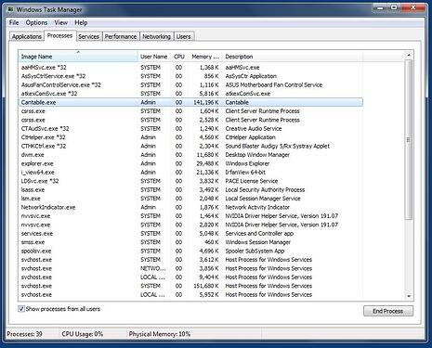Uncheck Show processes from all users

21,309
